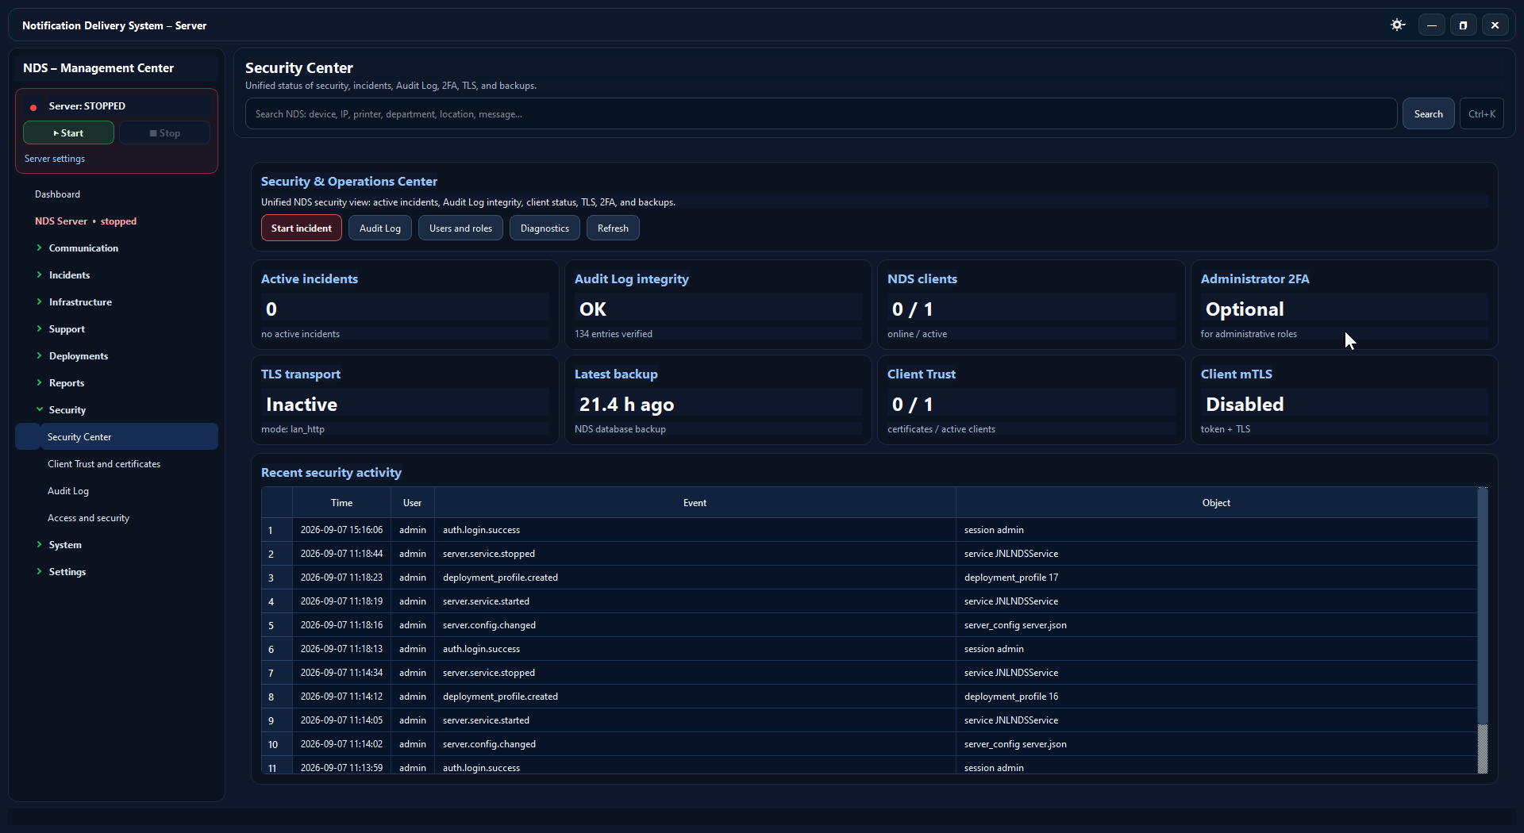Click the disabled Stop server button
This screenshot has height=833, width=1524.
coord(165,132)
